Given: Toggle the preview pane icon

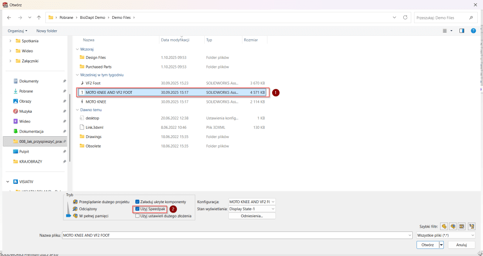Looking at the screenshot, I should tap(462, 31).
